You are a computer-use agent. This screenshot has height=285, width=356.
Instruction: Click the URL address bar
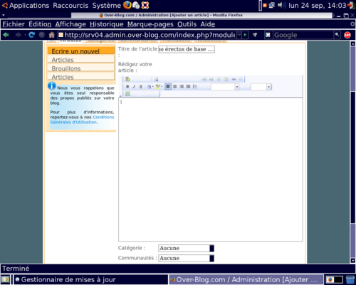coord(150,35)
